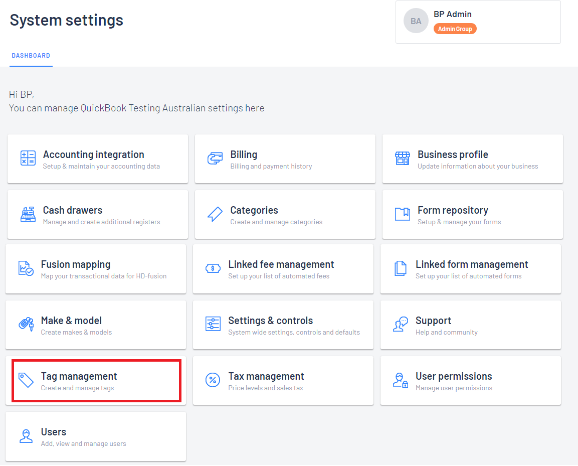578x466 pixels.
Task: Click the Cash drawers register icon
Action: click(28, 214)
